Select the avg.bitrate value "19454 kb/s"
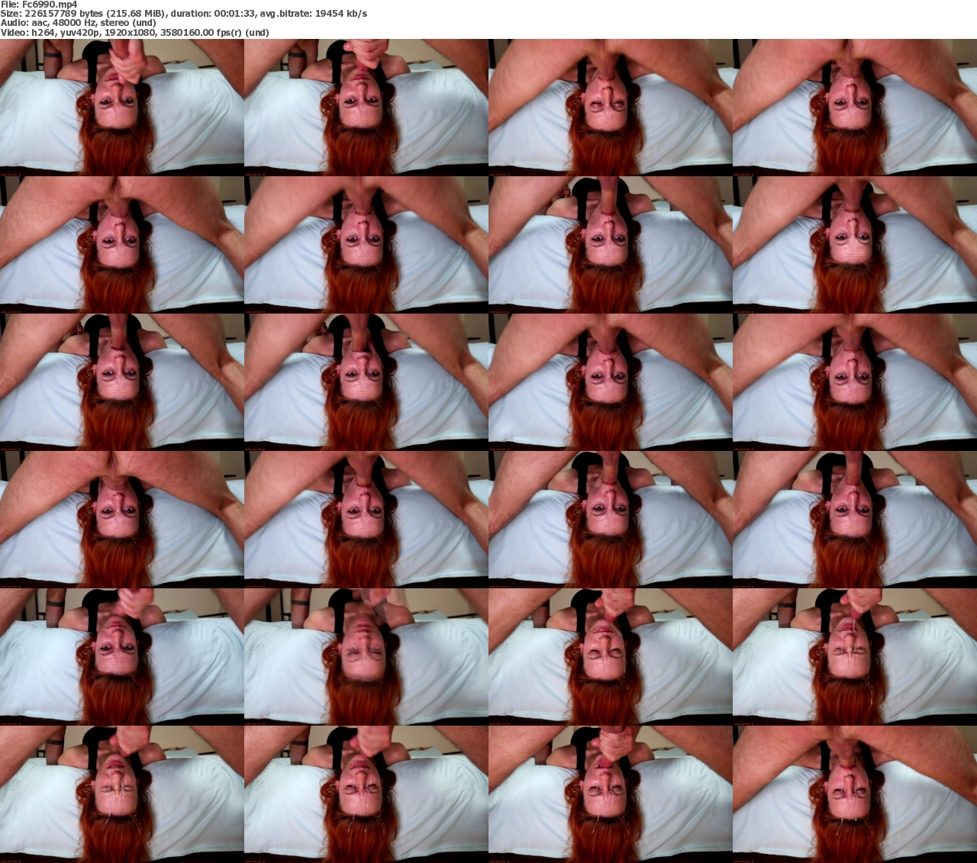Viewport: 977px width, 863px height. (x=341, y=14)
